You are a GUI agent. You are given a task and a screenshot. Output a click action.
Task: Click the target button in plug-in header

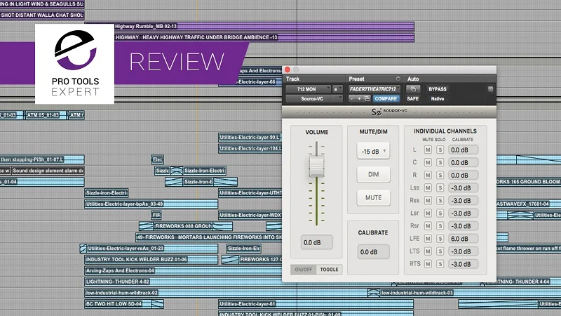490,89
